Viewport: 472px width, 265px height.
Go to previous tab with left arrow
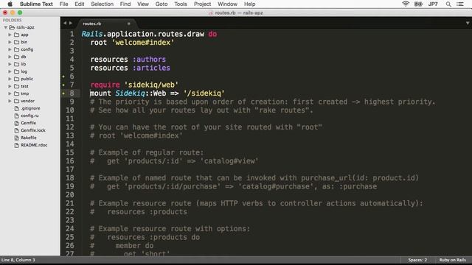pyautogui.click(x=65, y=23)
